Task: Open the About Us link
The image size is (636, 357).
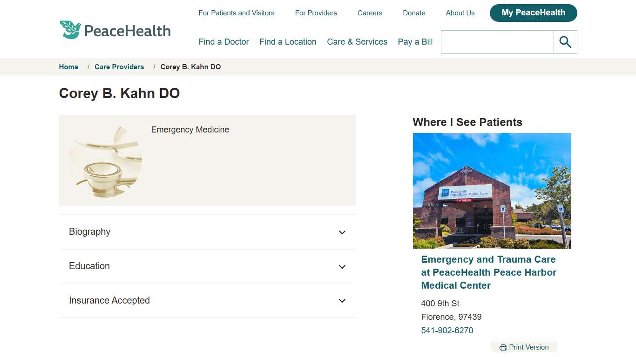Action: [460, 13]
